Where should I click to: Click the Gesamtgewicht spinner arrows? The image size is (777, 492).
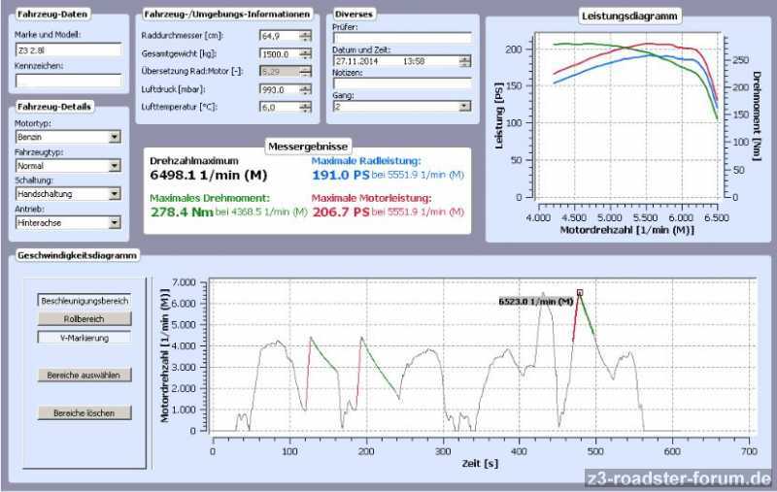(306, 53)
